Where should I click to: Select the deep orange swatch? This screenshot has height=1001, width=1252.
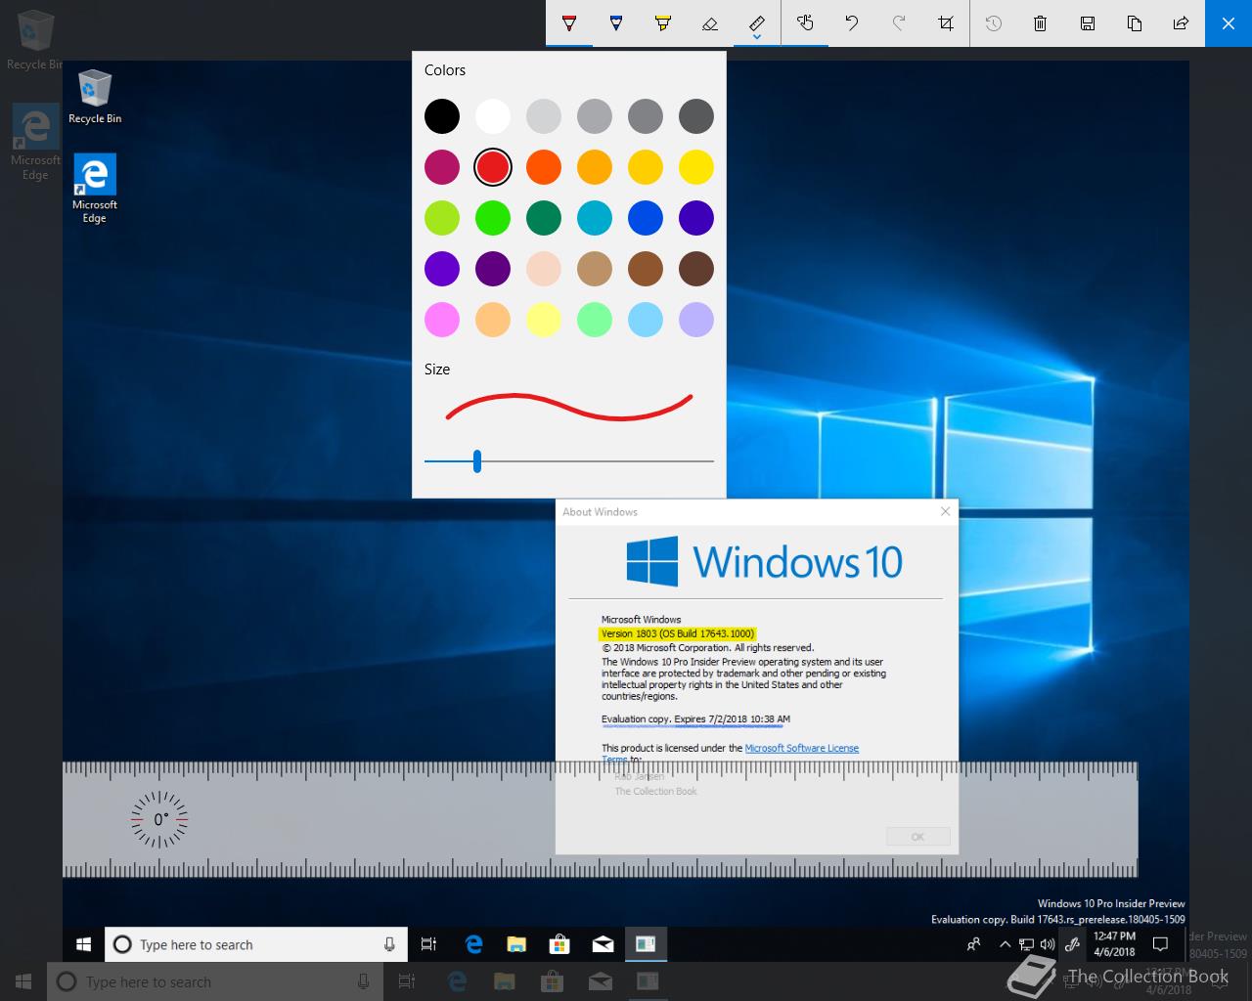tap(544, 167)
